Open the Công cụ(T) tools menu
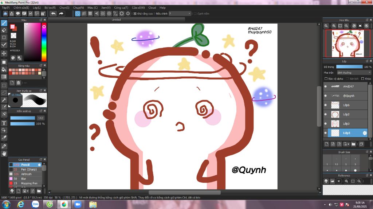The width and height of the screenshot is (373, 209). 121,8
